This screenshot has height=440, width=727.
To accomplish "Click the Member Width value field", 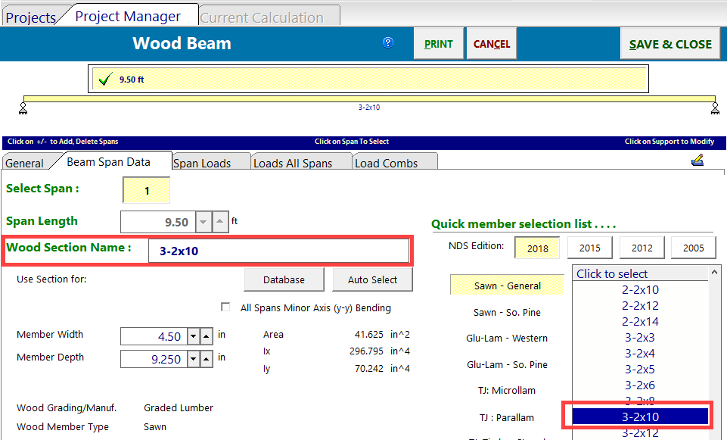I will (x=154, y=336).
